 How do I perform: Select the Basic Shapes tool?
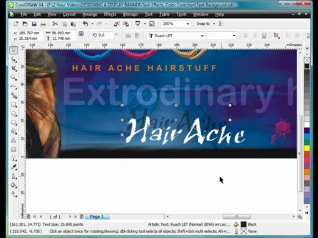click(x=14, y=131)
